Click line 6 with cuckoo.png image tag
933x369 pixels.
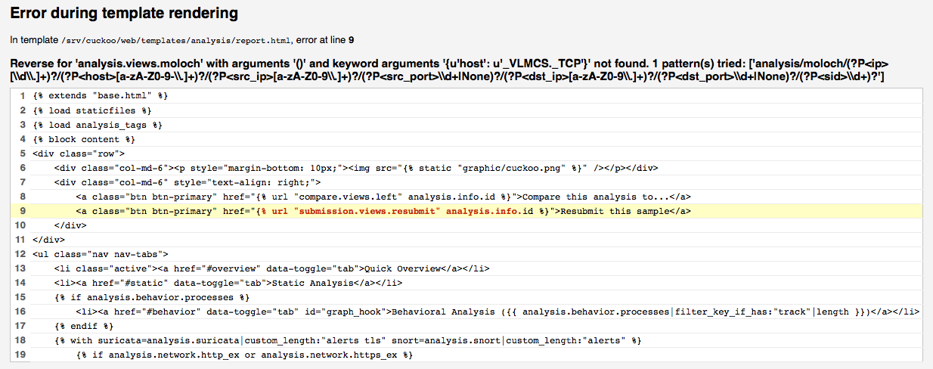466,168
